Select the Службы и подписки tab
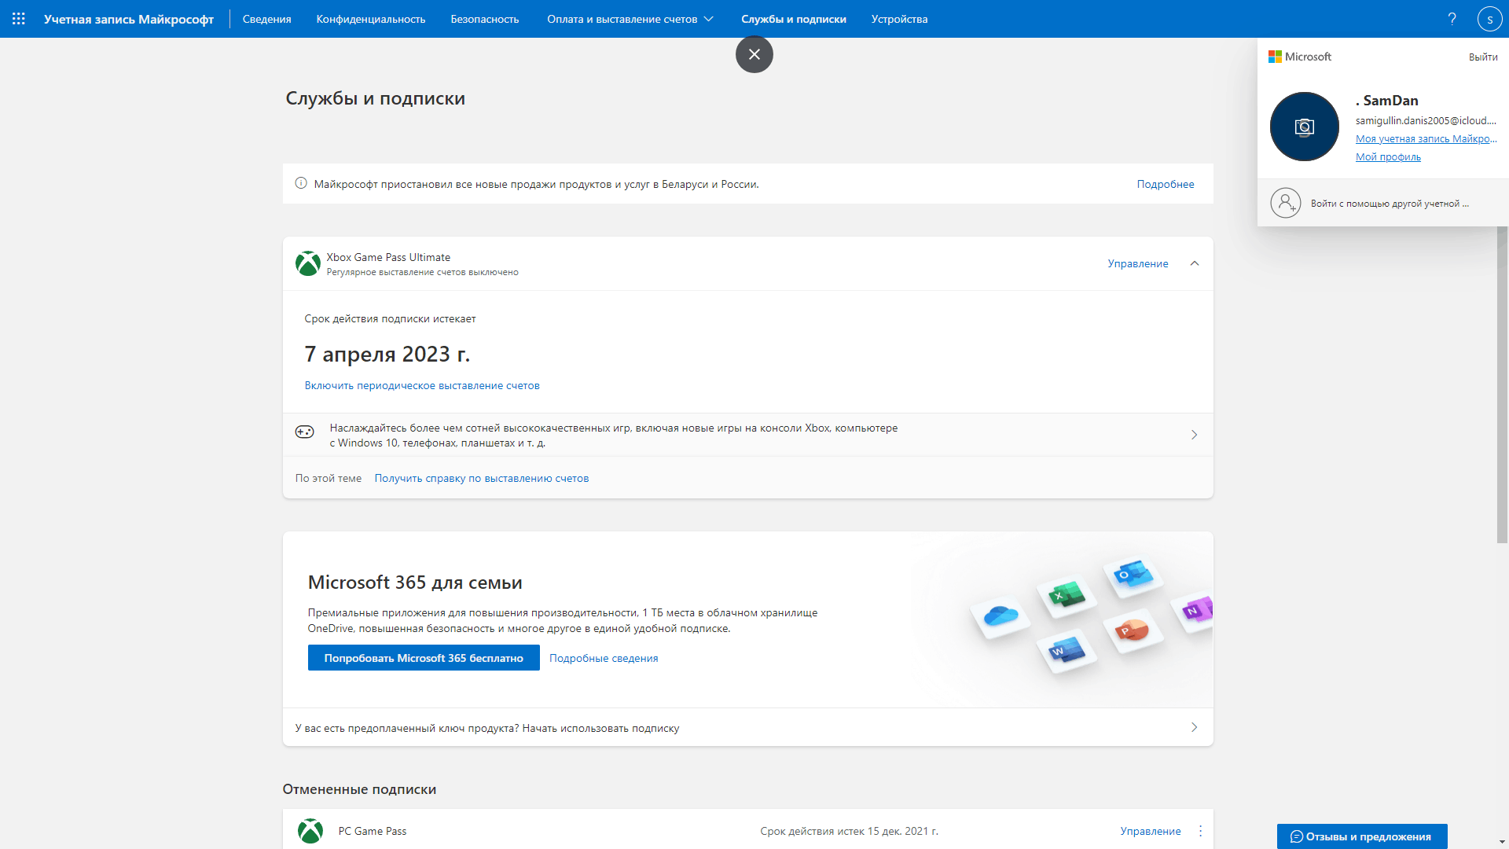The height and width of the screenshot is (849, 1509). click(x=794, y=19)
